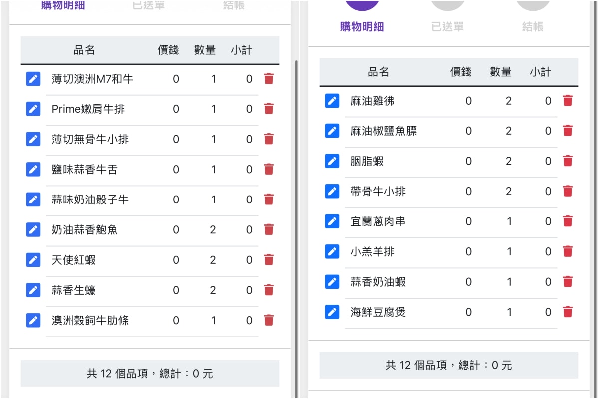Delete the Prime嫩肩牛排 item
599x399 pixels.
[x=269, y=109]
